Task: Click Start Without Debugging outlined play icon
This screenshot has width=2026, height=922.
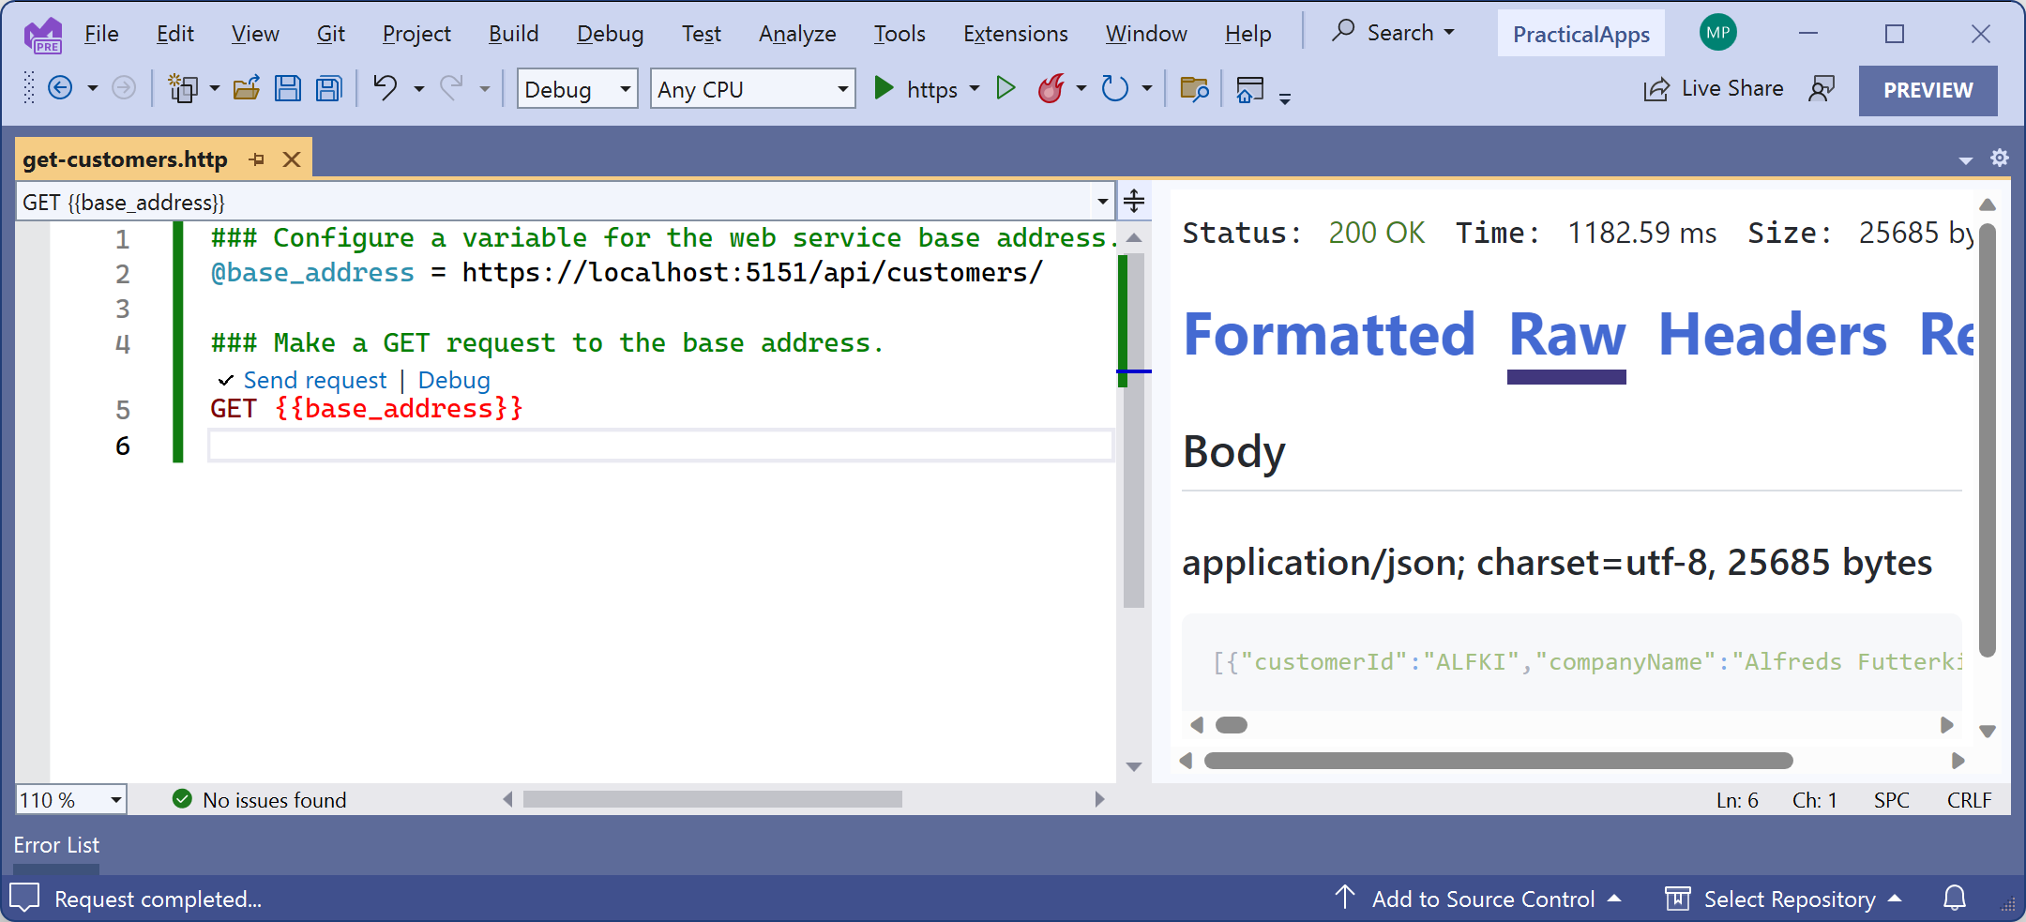Action: pos(1005,88)
